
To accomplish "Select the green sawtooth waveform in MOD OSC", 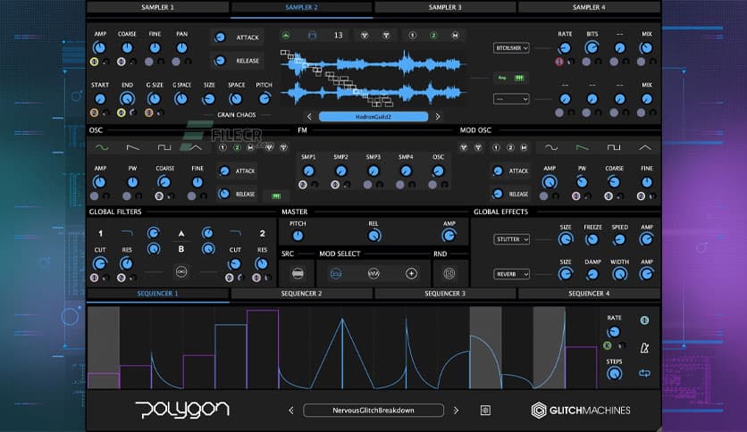I will 583,147.
